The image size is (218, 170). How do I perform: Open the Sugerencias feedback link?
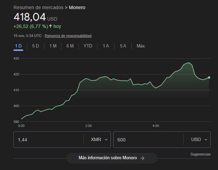click(200, 154)
